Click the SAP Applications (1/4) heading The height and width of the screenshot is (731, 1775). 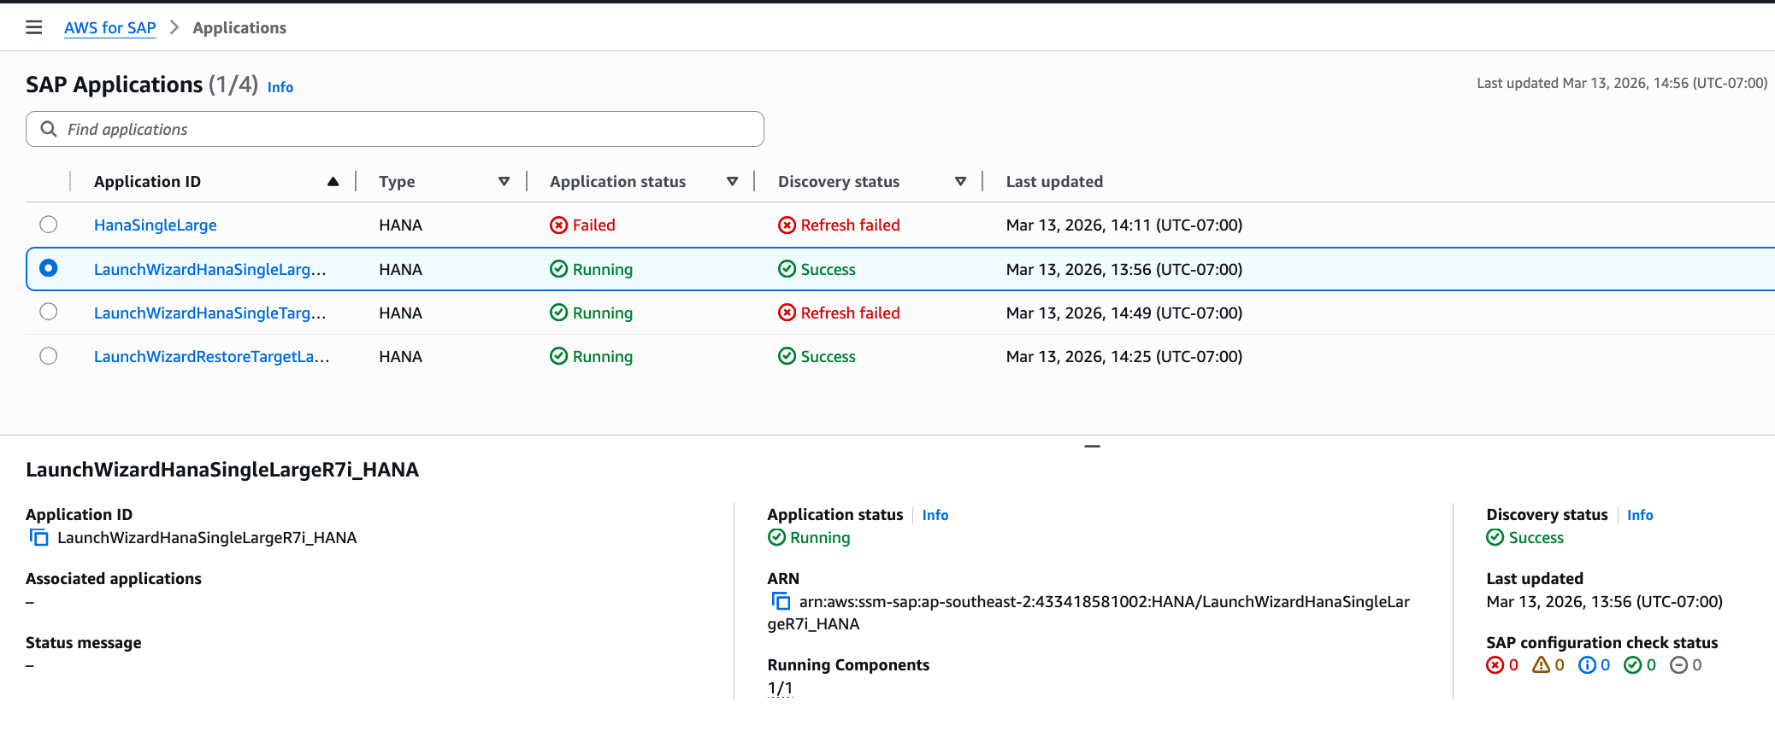pyautogui.click(x=142, y=85)
